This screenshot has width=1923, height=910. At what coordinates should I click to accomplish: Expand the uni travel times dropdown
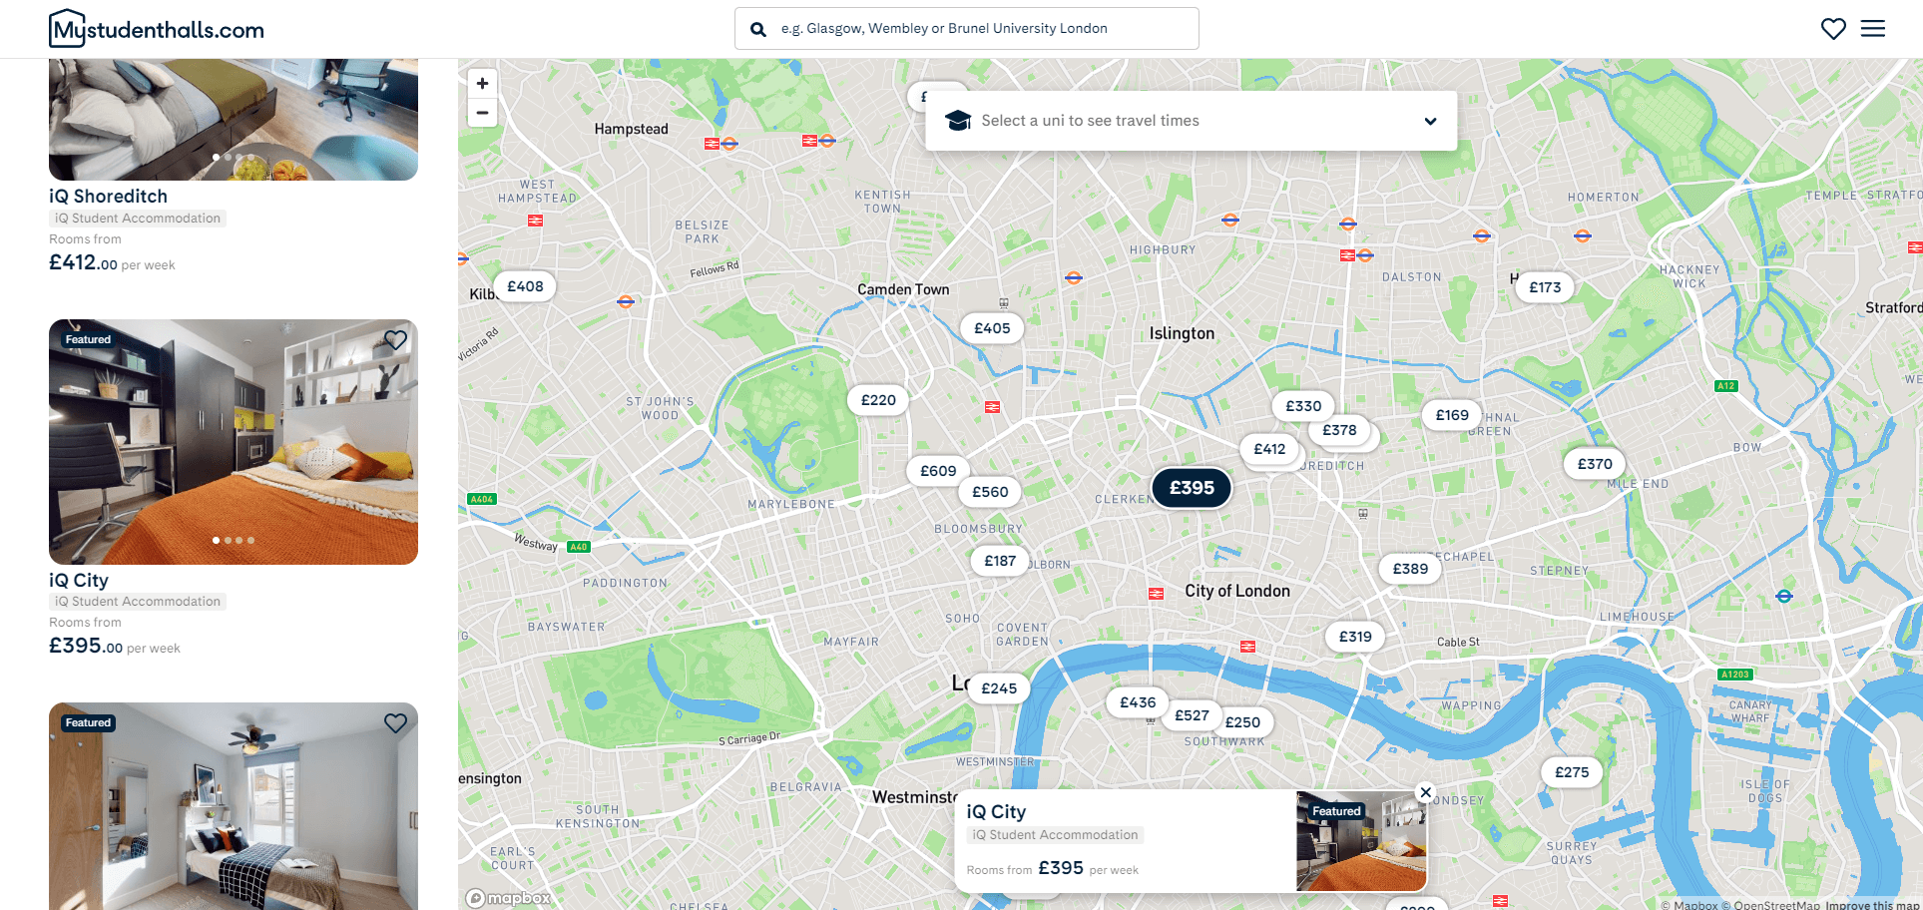pos(1191,121)
